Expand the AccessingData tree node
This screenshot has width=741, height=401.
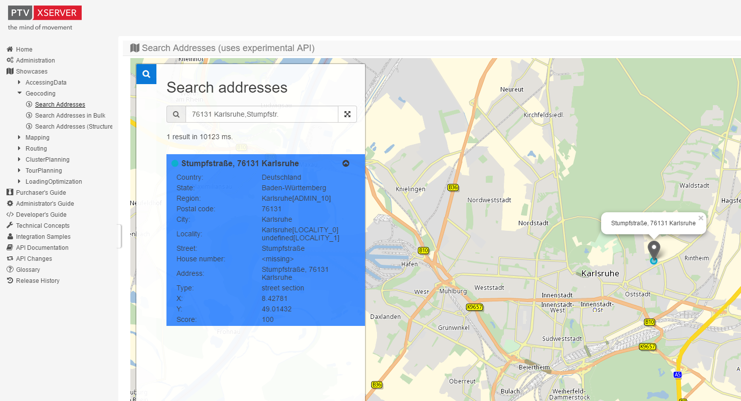tap(20, 83)
